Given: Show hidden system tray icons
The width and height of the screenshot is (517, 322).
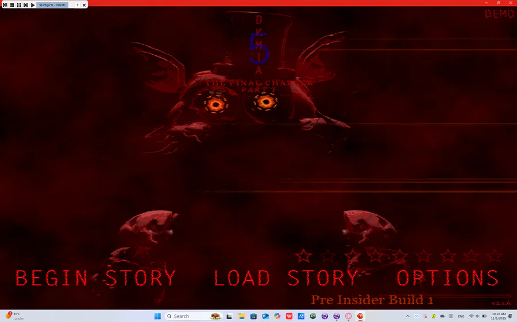Looking at the screenshot, I should (x=408, y=316).
